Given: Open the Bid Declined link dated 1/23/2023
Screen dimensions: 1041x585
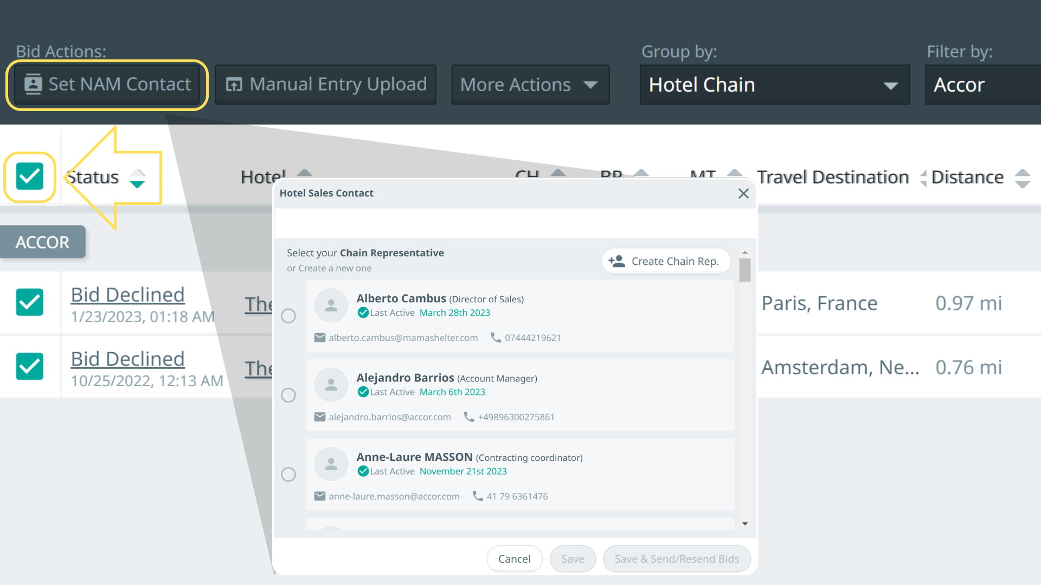Looking at the screenshot, I should tap(128, 295).
